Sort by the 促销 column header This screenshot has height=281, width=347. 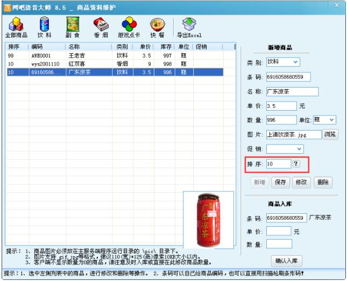pyautogui.click(x=208, y=47)
